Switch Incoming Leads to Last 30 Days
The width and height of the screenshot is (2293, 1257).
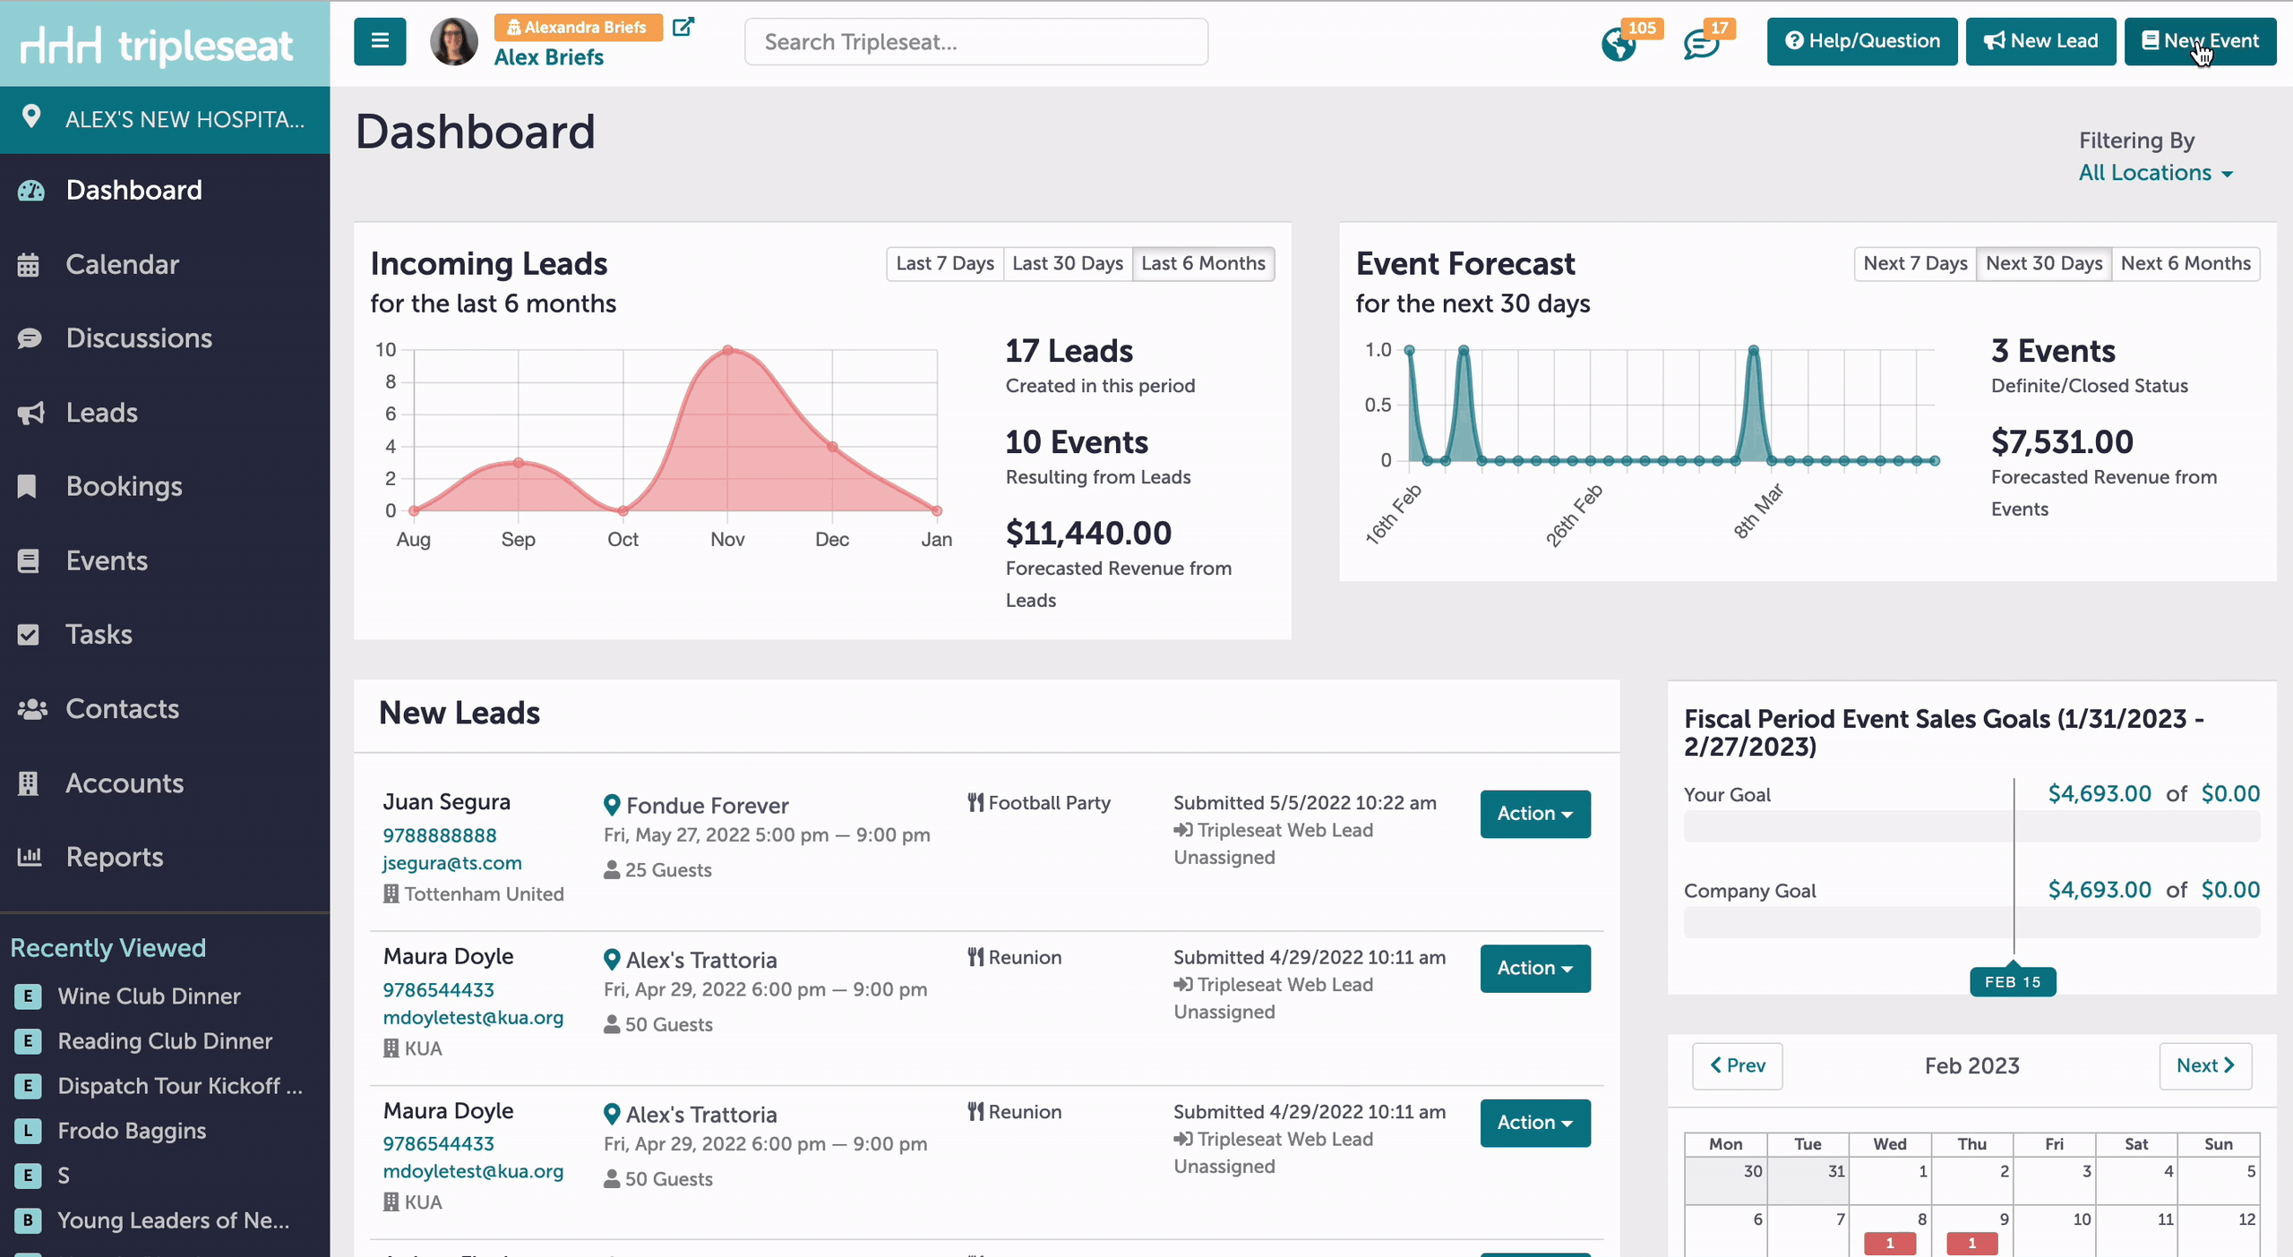click(1068, 263)
